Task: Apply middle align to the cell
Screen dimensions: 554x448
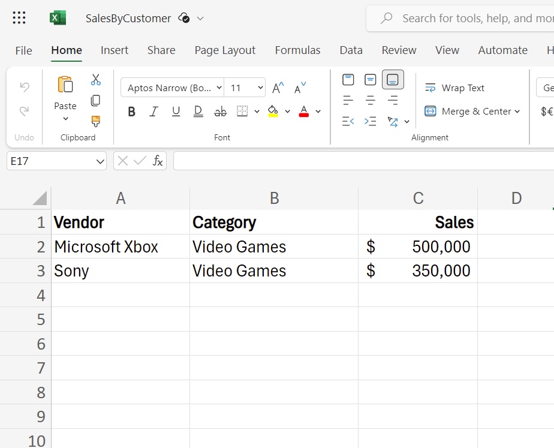Action: coord(370,79)
